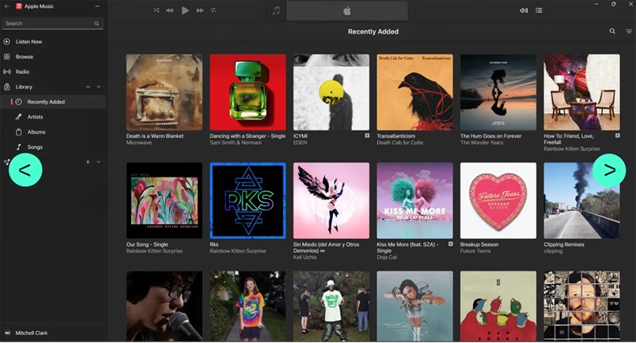Screen dimensions: 636x343
Task: Focus the sidebar Search field
Action: [52, 24]
